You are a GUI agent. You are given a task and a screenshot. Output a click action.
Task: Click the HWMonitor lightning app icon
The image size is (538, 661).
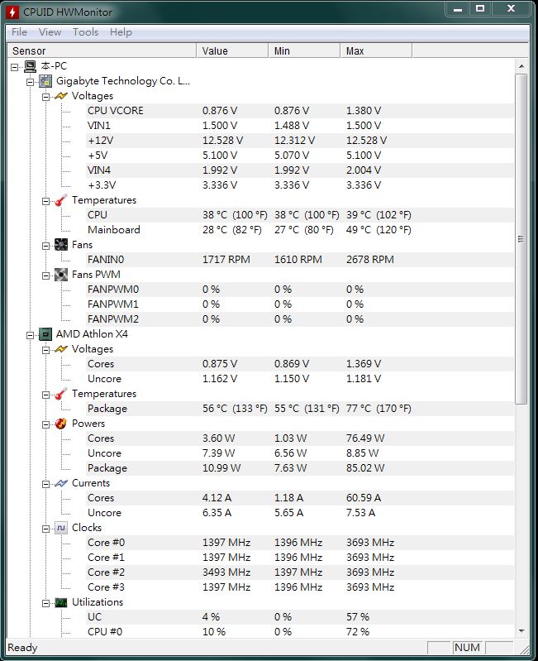click(x=12, y=12)
